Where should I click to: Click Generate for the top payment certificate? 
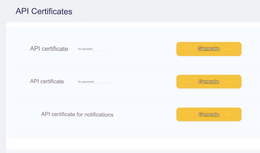(209, 49)
